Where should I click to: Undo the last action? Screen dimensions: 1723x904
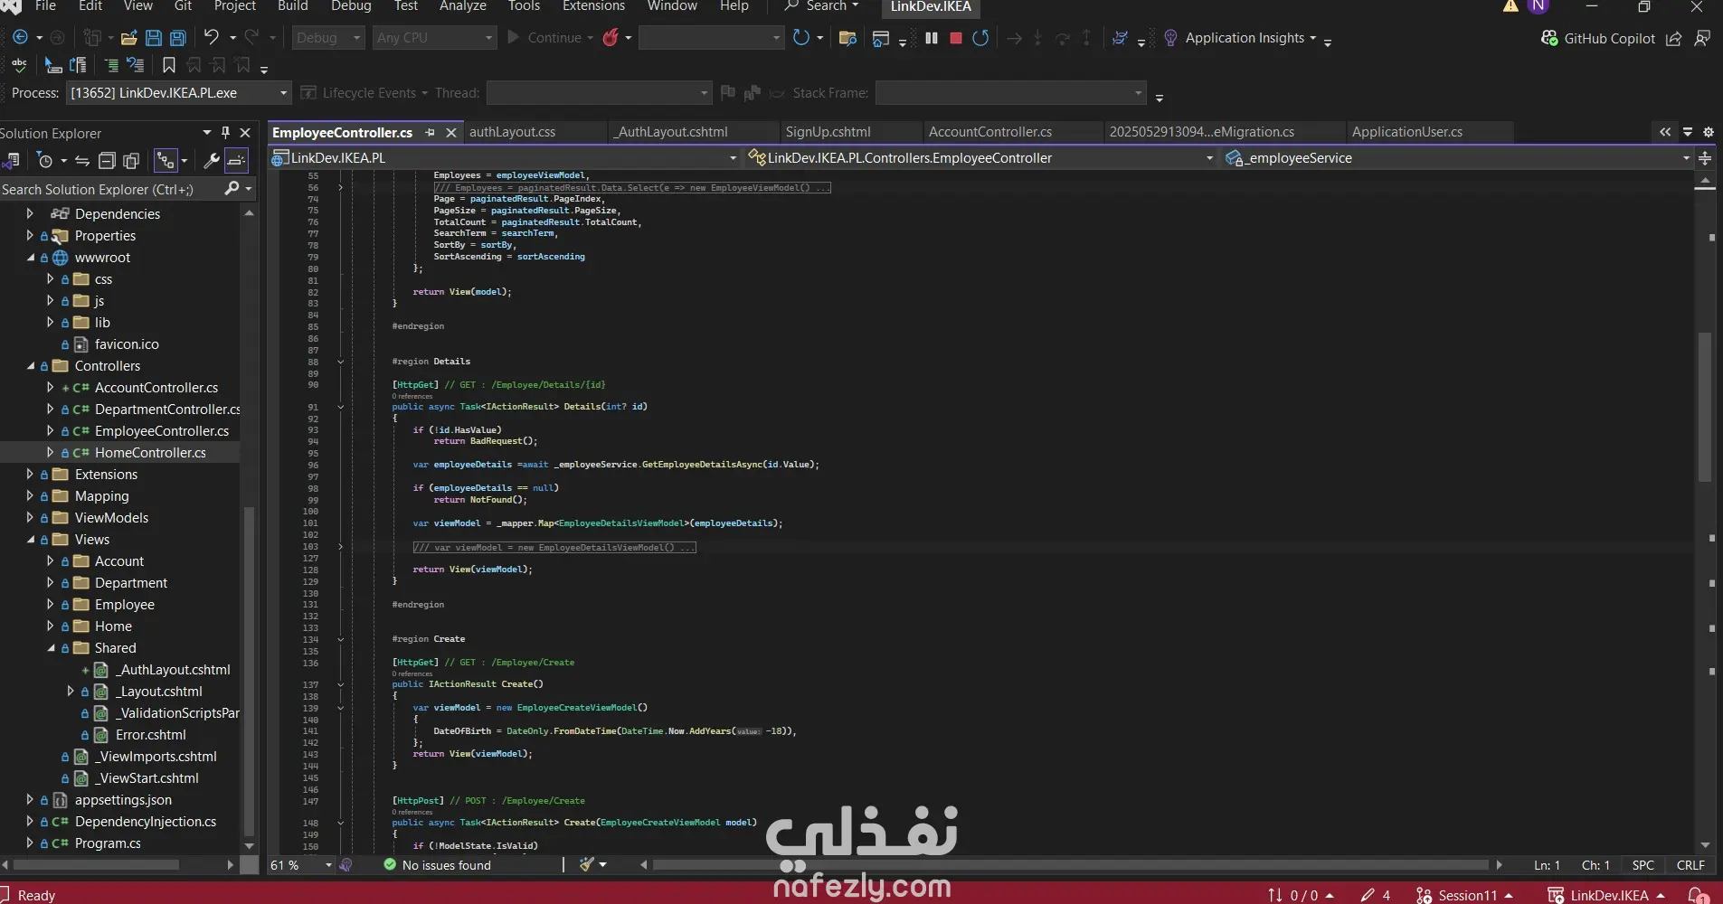coord(212,37)
